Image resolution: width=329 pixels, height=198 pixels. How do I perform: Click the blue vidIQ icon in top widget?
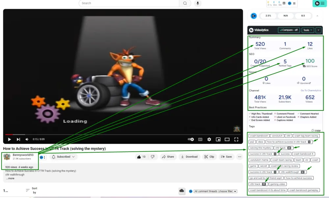(290, 3)
